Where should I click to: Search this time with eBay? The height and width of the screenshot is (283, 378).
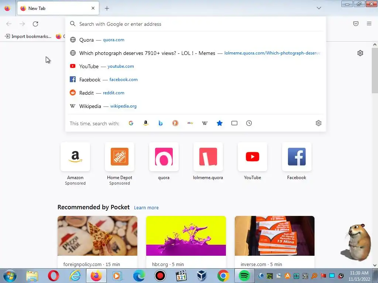[190, 123]
